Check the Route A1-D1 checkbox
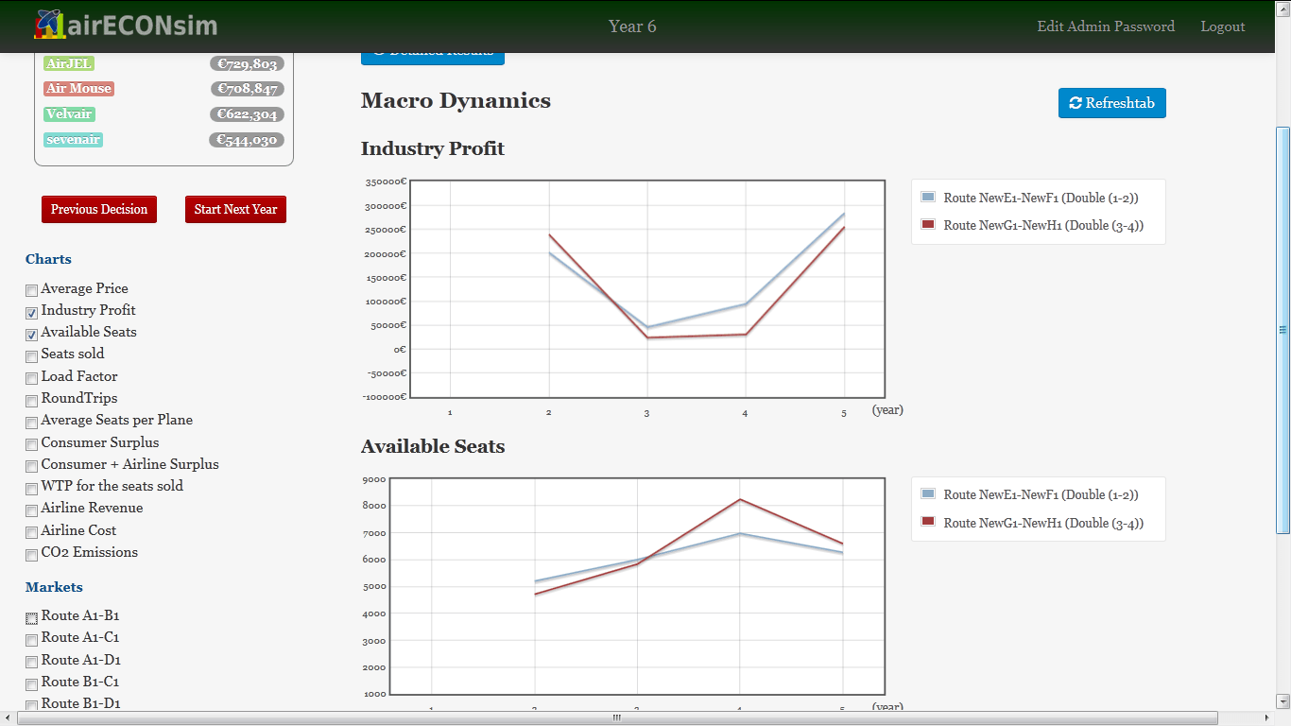This screenshot has height=726, width=1291. (x=31, y=662)
